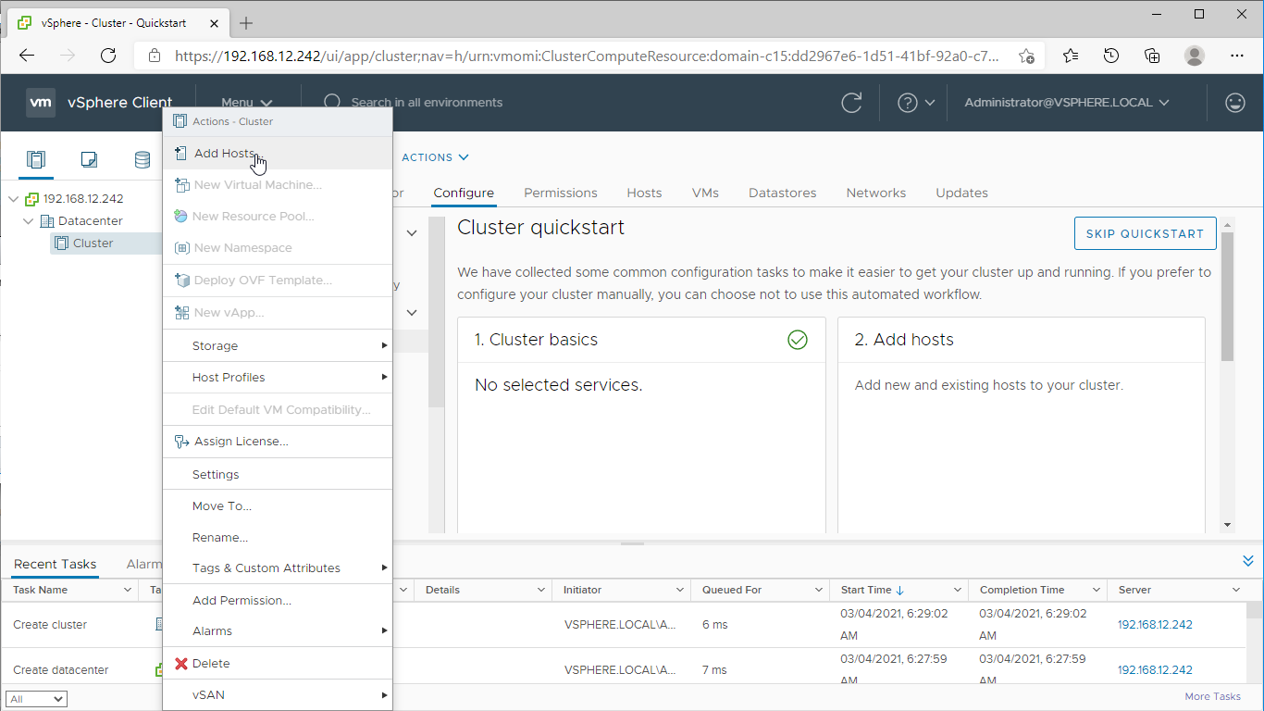Switch to the Updates tab
Screen dimensions: 1264x711
click(961, 193)
